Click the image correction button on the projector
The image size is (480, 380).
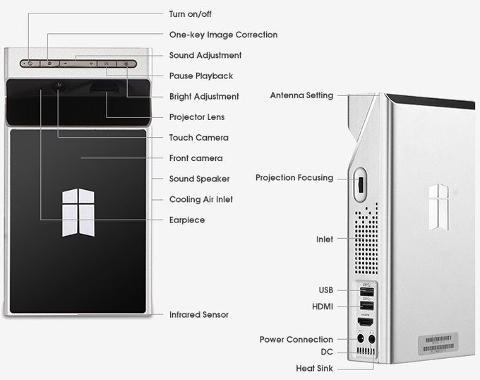click(49, 64)
